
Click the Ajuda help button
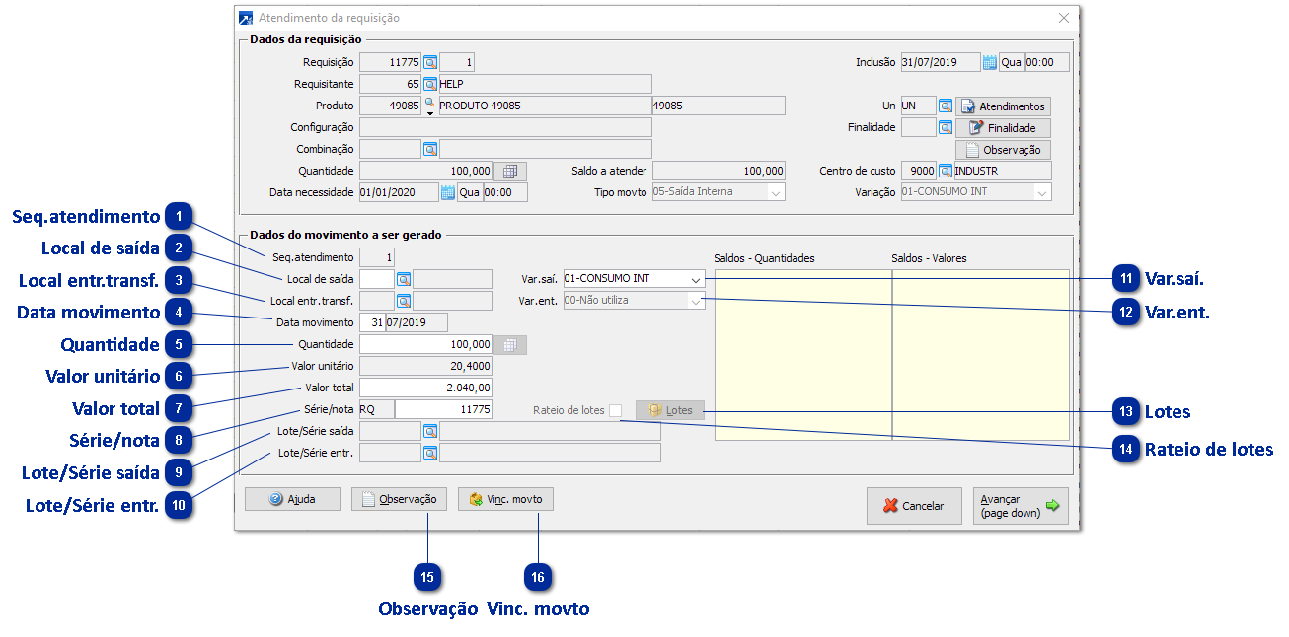pos(292,500)
